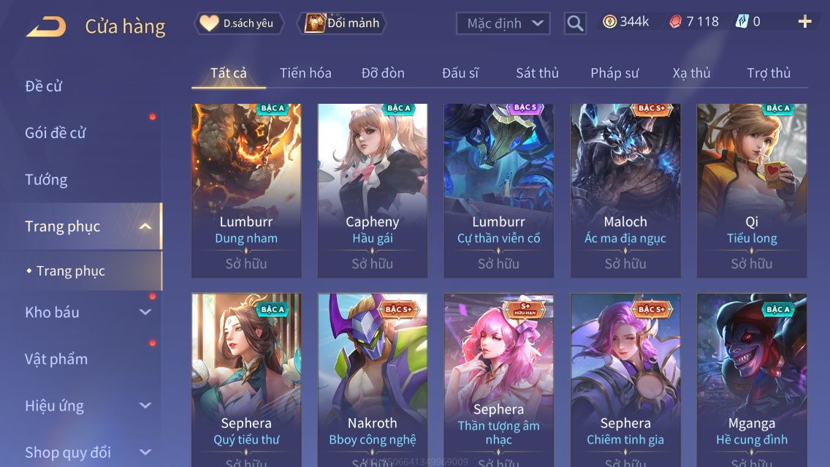Viewport: 830px width, 467px height.
Task: Collapse the Trang phục sidebar section
Action: point(145,227)
